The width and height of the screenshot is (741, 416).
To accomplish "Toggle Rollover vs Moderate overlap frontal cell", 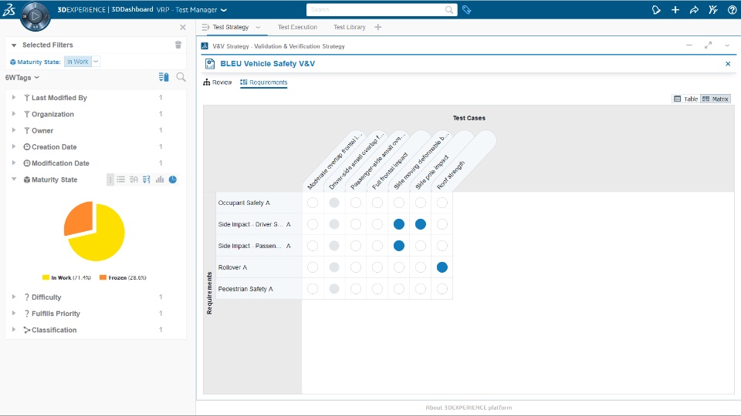I will click(313, 267).
